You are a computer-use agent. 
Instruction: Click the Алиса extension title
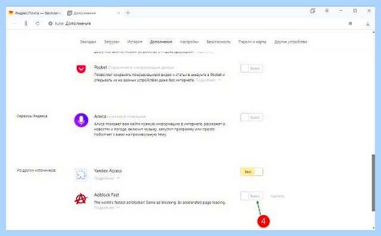100,116
